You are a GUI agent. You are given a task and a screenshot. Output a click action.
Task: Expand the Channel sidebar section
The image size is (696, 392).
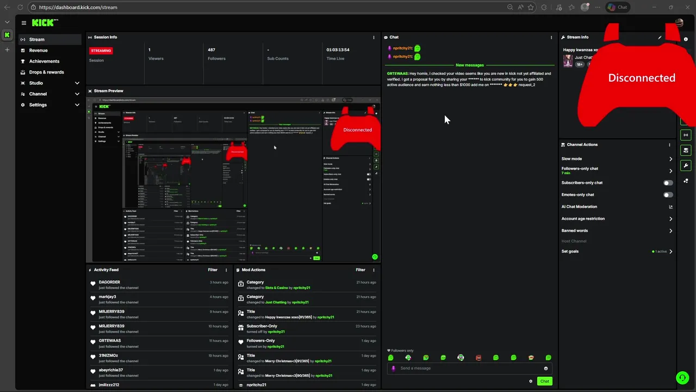[50, 94]
